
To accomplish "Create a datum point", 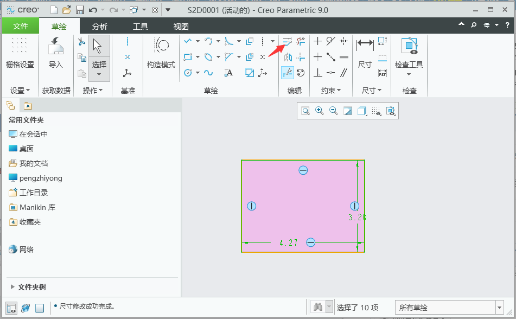I will 128,58.
